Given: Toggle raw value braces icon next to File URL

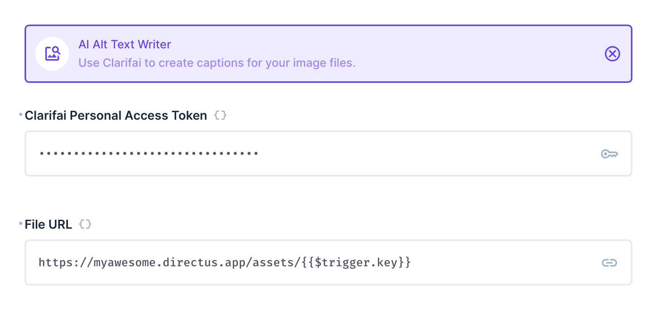Looking at the screenshot, I should pos(85,224).
